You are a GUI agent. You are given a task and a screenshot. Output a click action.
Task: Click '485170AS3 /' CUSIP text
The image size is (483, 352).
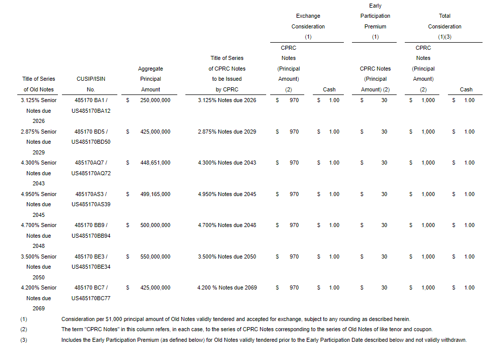click(91, 194)
